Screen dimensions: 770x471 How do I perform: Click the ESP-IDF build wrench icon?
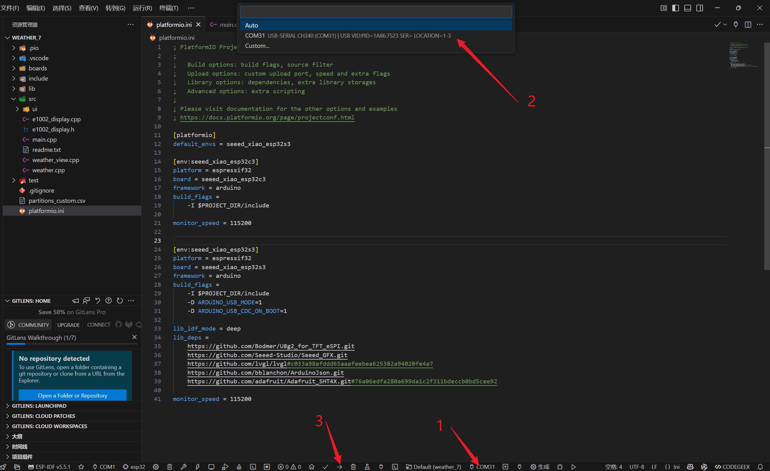[x=184, y=467]
